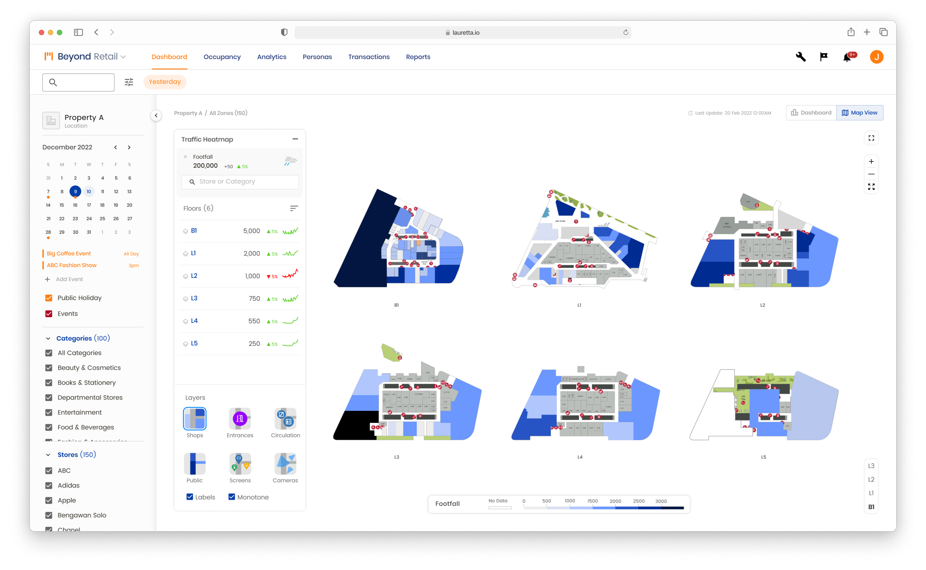
Task: Collapse the Categories section
Action: [x=48, y=339]
